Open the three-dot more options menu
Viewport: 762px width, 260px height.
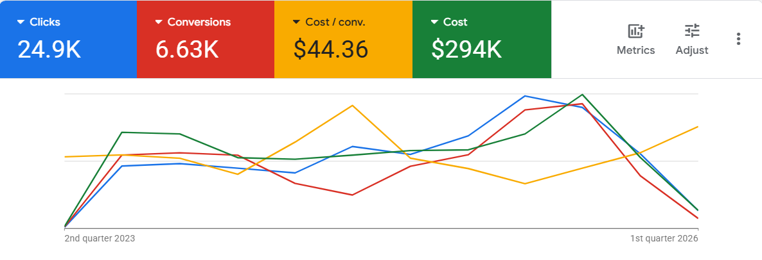click(x=739, y=39)
